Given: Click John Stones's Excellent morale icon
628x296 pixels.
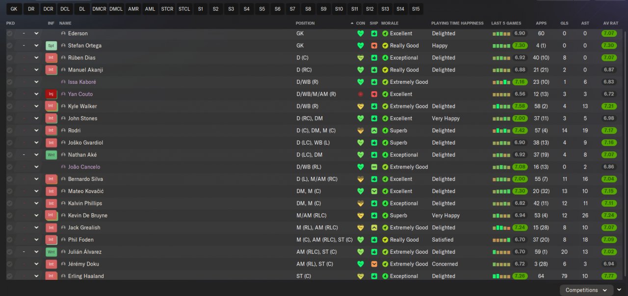Looking at the screenshot, I should click(x=385, y=119).
